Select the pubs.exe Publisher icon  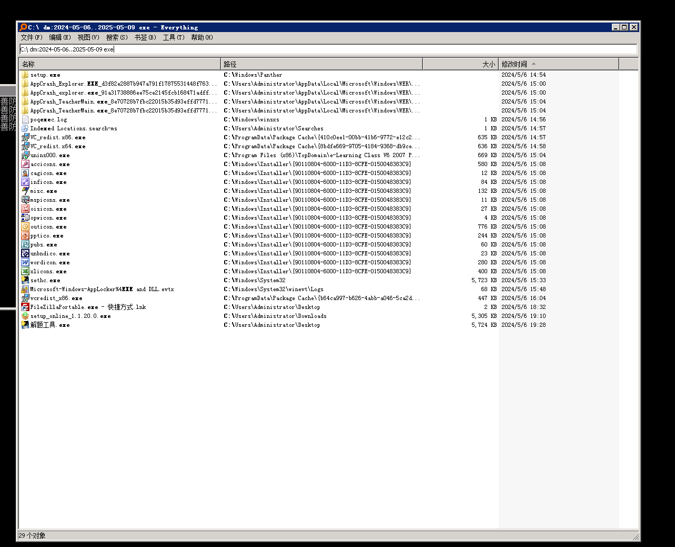[25, 244]
